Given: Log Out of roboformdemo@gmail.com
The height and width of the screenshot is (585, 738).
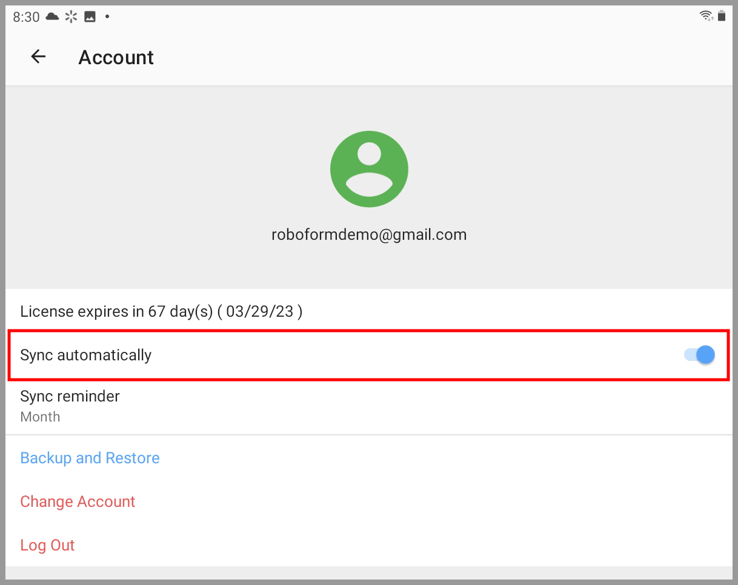Looking at the screenshot, I should click(47, 545).
